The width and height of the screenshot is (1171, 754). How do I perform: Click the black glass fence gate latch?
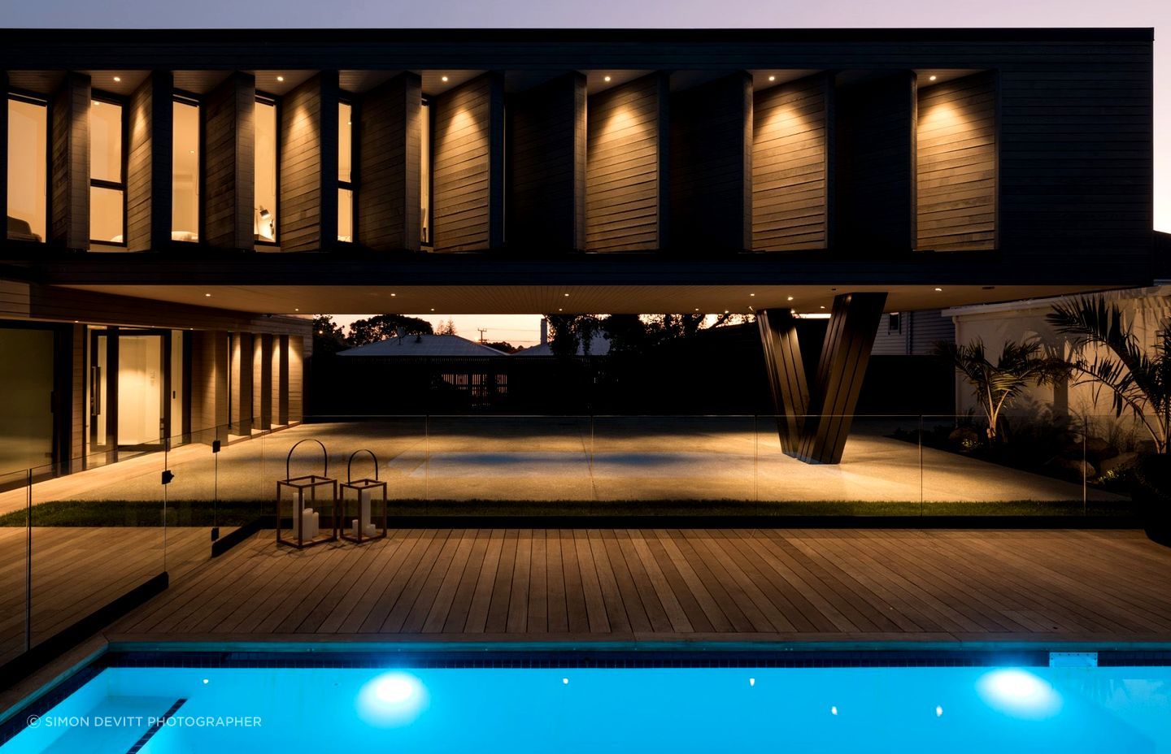point(216,446)
